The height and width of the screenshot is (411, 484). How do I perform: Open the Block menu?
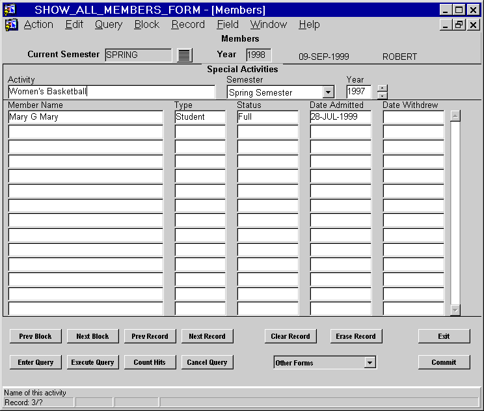(146, 24)
